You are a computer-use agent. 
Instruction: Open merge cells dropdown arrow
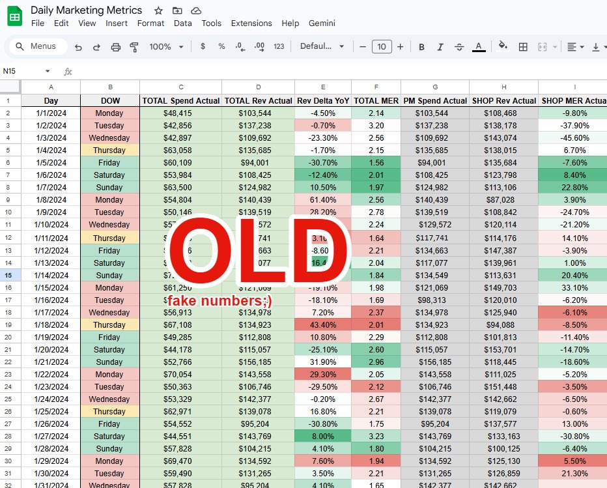tap(554, 47)
